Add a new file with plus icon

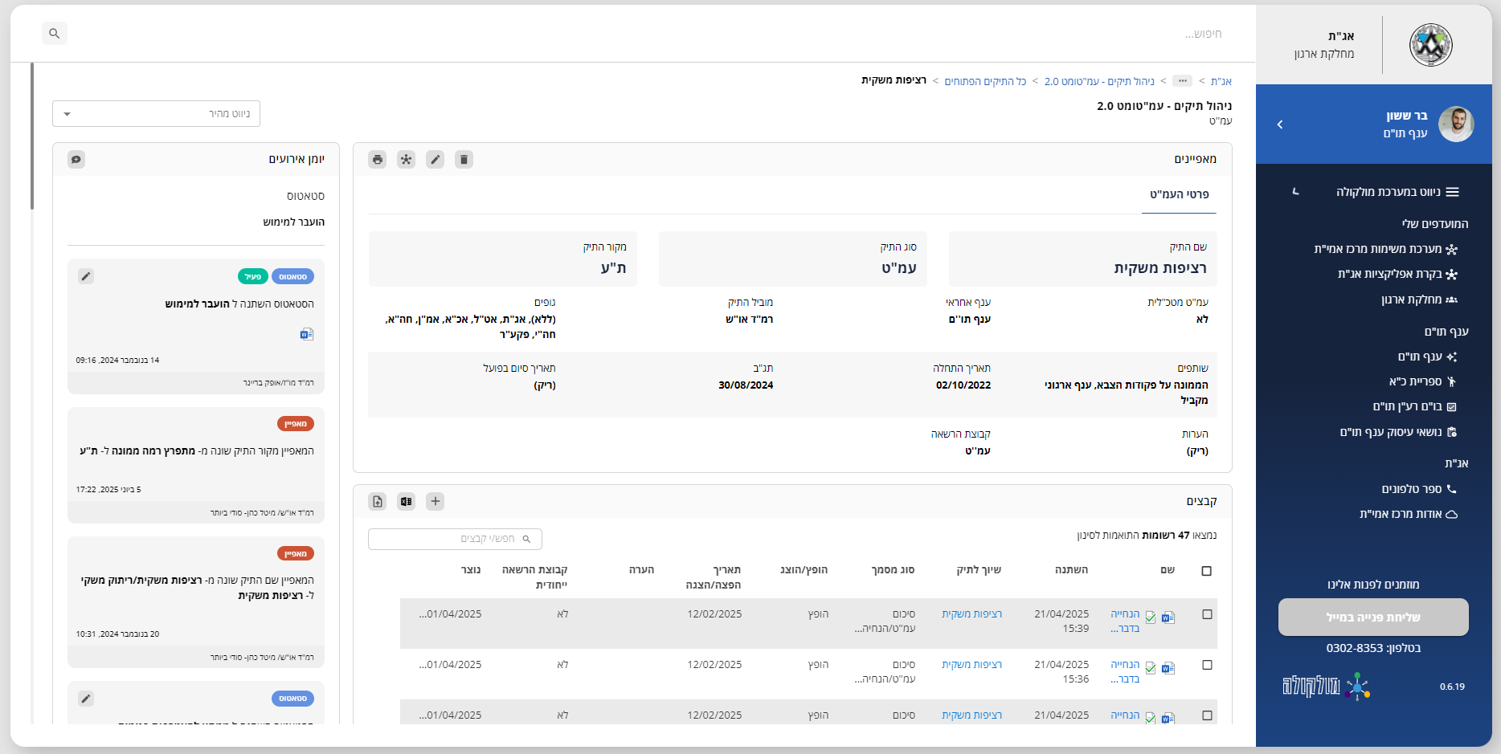pos(436,501)
